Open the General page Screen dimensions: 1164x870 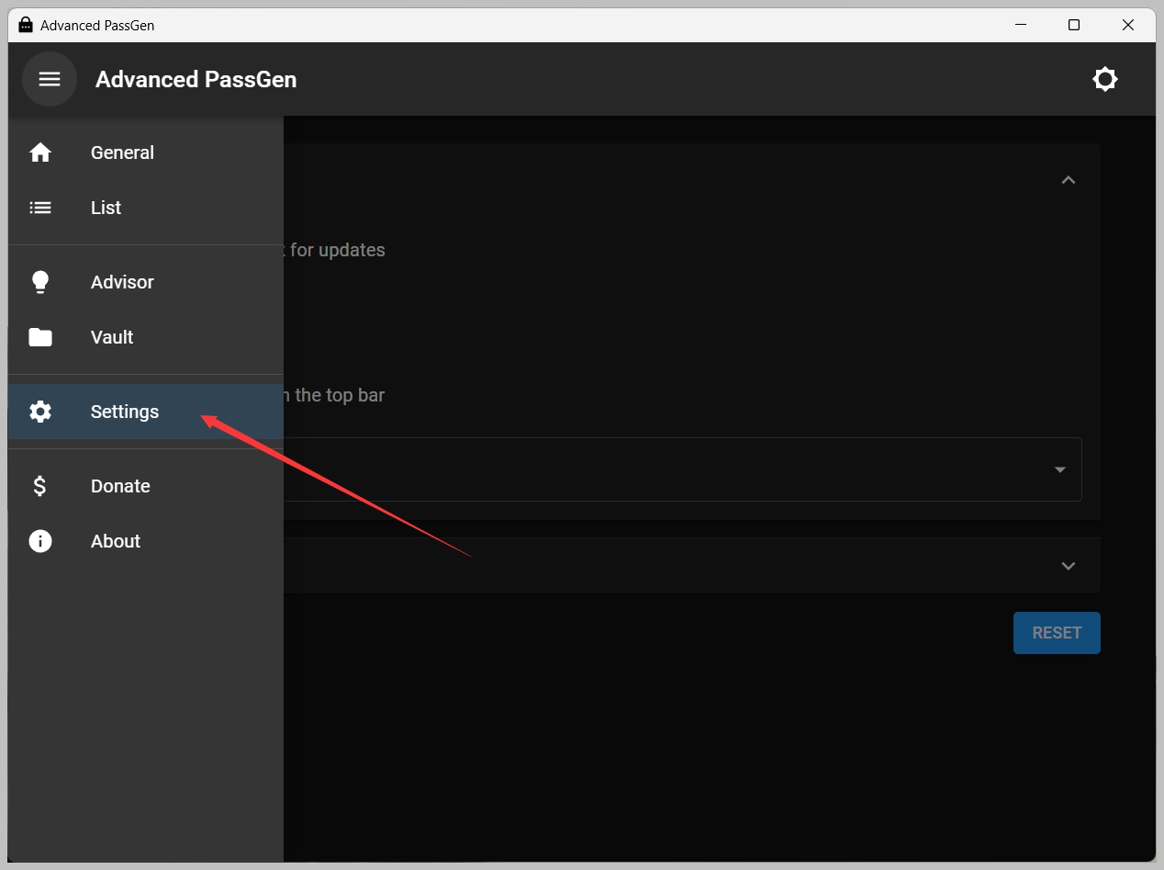(x=146, y=153)
